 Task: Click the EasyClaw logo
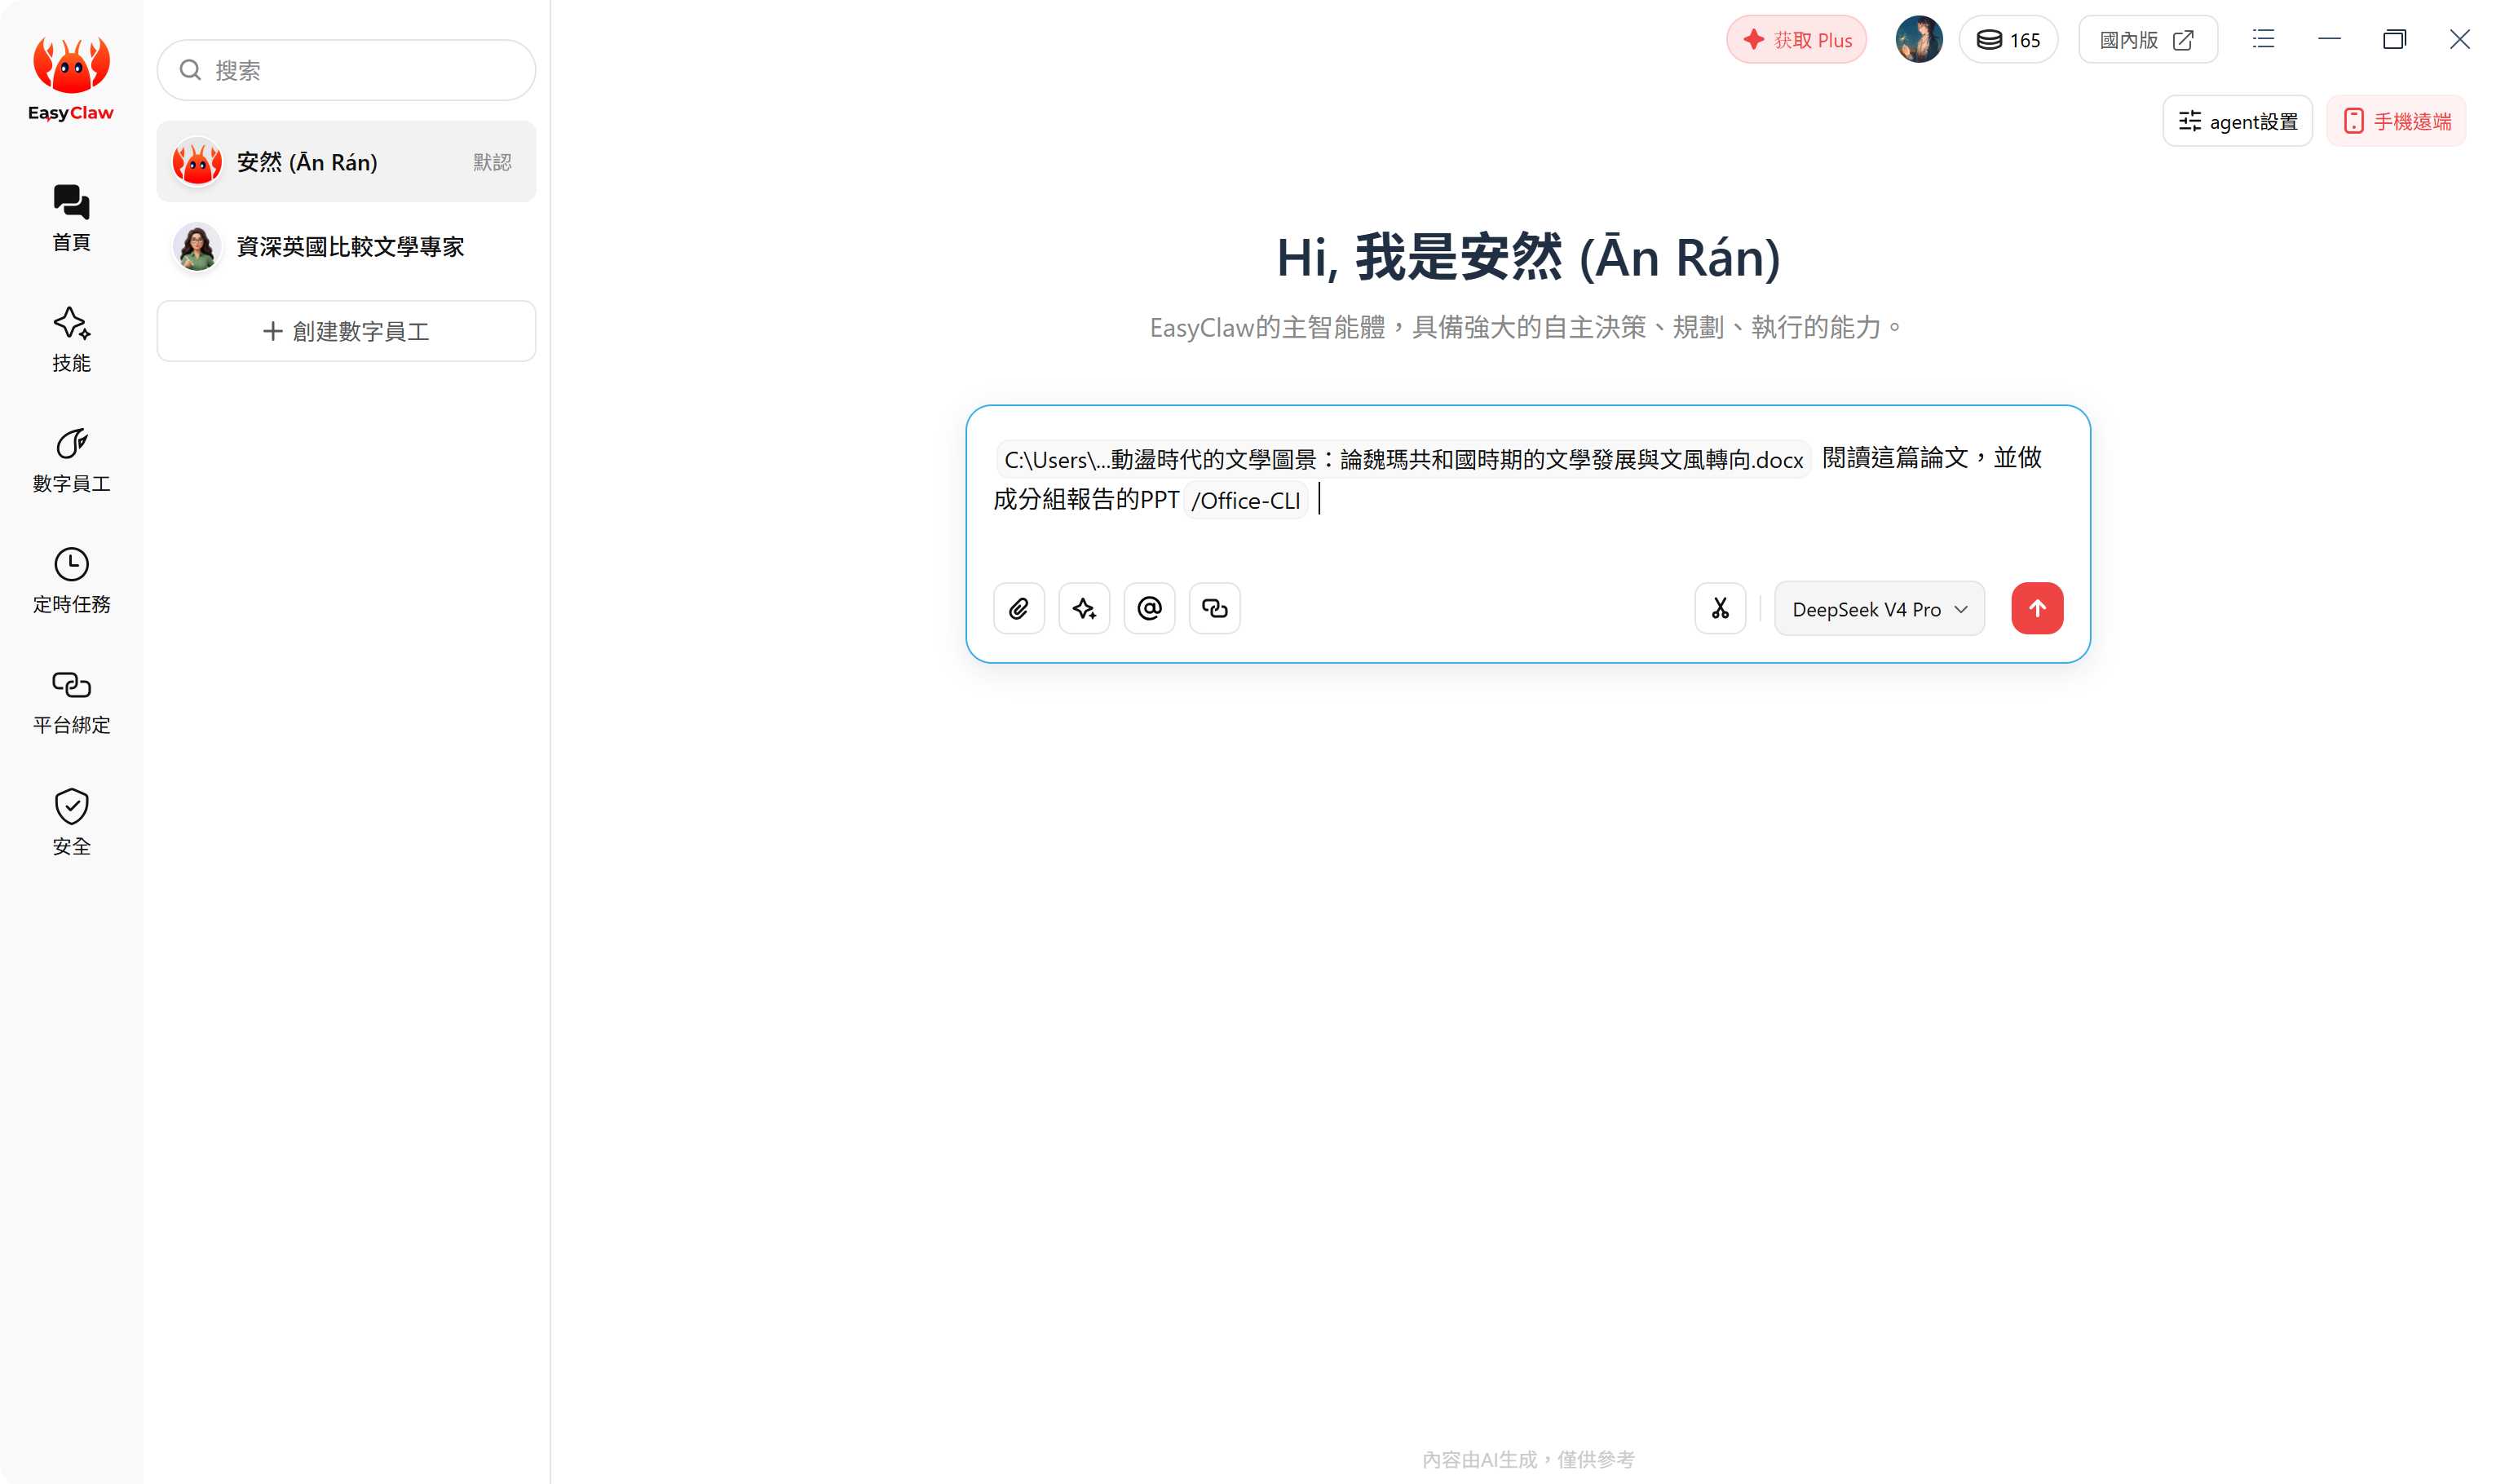coord(71,78)
